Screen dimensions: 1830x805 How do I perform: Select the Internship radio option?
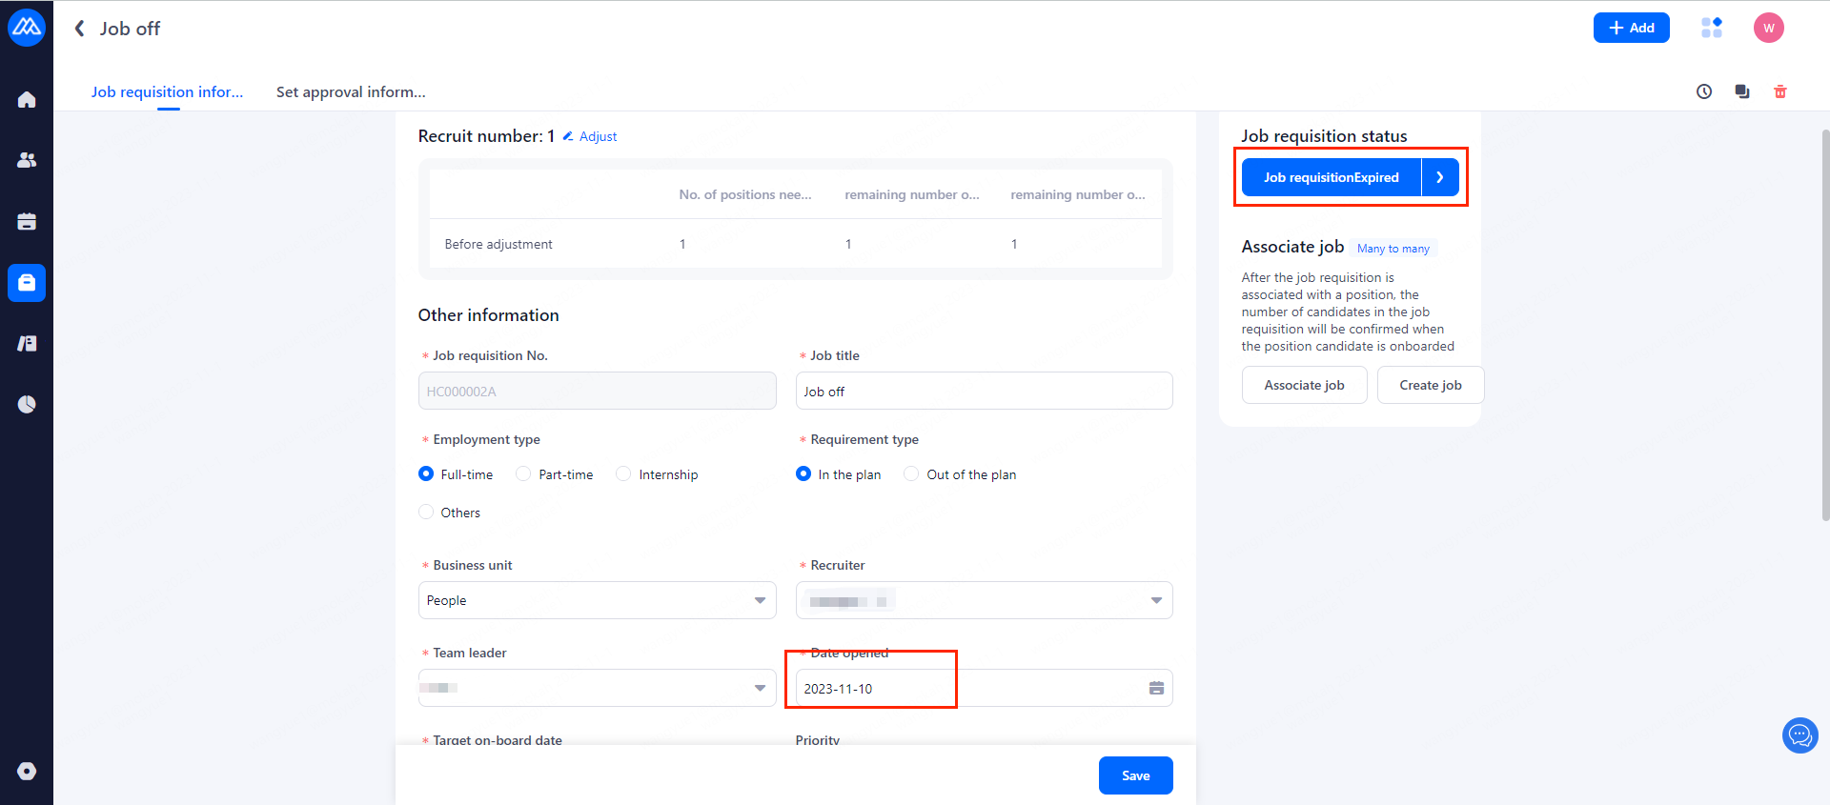click(623, 473)
